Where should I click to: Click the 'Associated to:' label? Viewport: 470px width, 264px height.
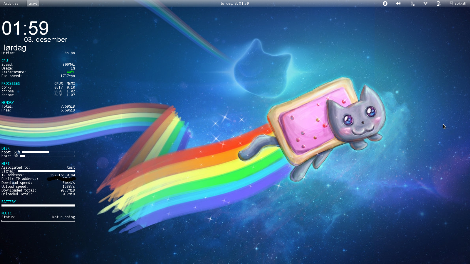[x=16, y=167]
